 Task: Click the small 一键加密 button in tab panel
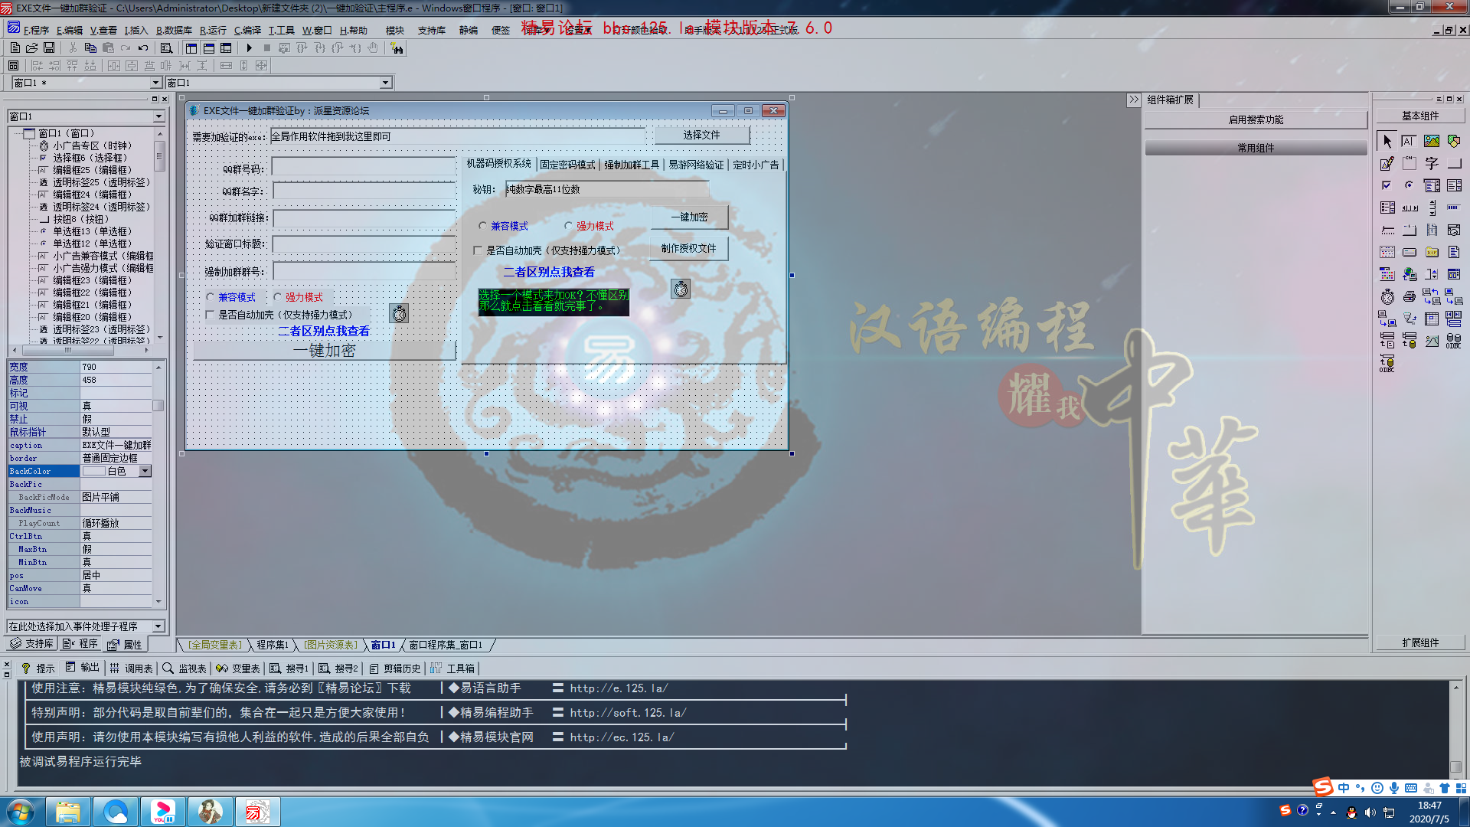[x=689, y=217]
